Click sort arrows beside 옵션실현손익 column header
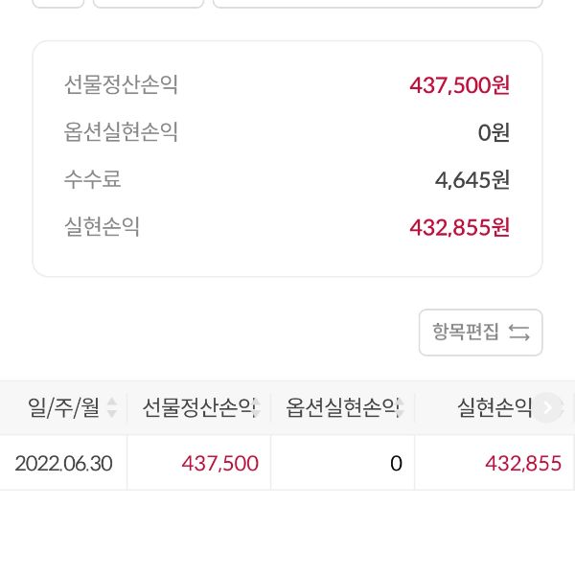This screenshot has width=575, height=575. point(400,408)
